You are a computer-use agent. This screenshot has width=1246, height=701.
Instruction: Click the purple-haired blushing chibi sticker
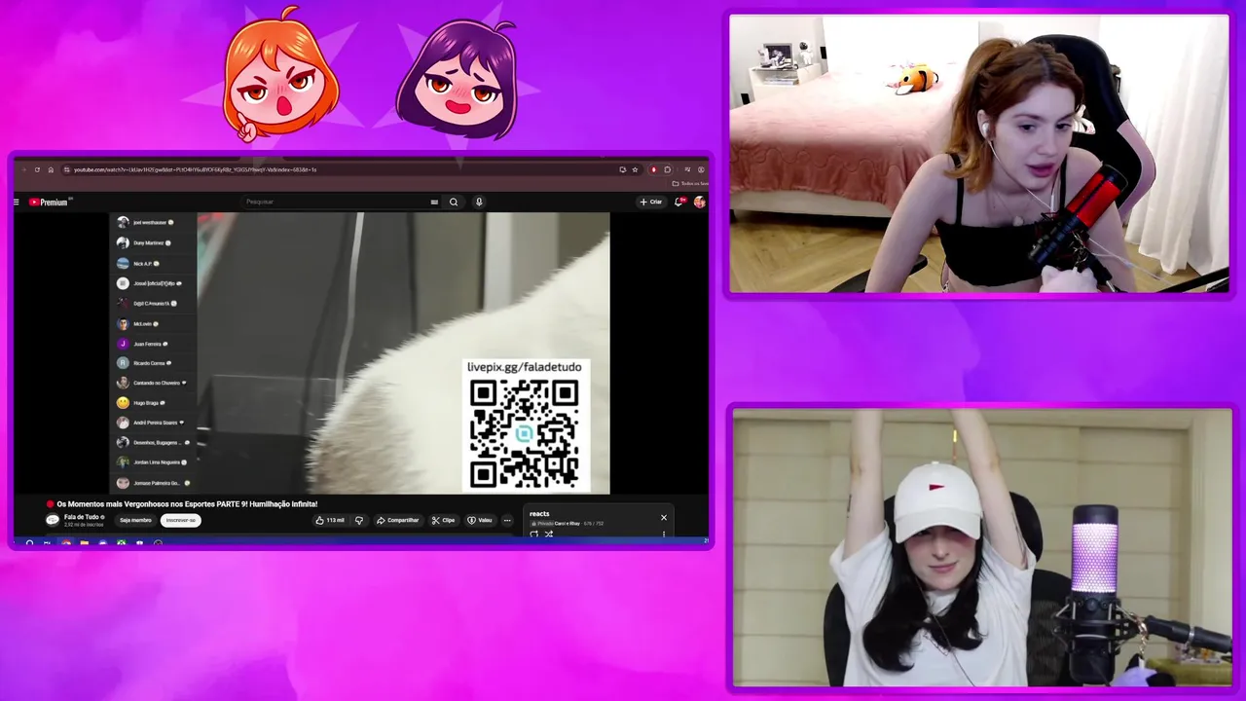click(x=458, y=80)
